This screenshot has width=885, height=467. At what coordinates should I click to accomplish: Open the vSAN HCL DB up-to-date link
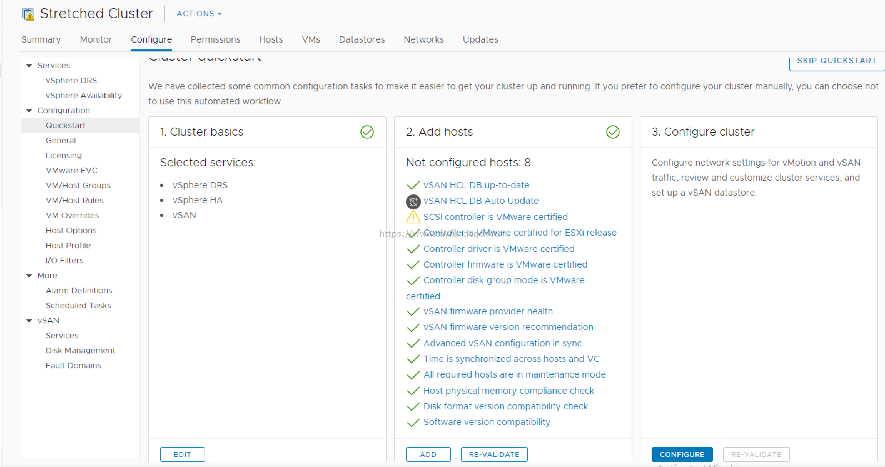coord(476,185)
